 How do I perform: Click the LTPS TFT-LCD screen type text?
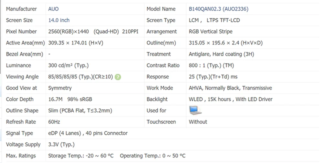223,20
